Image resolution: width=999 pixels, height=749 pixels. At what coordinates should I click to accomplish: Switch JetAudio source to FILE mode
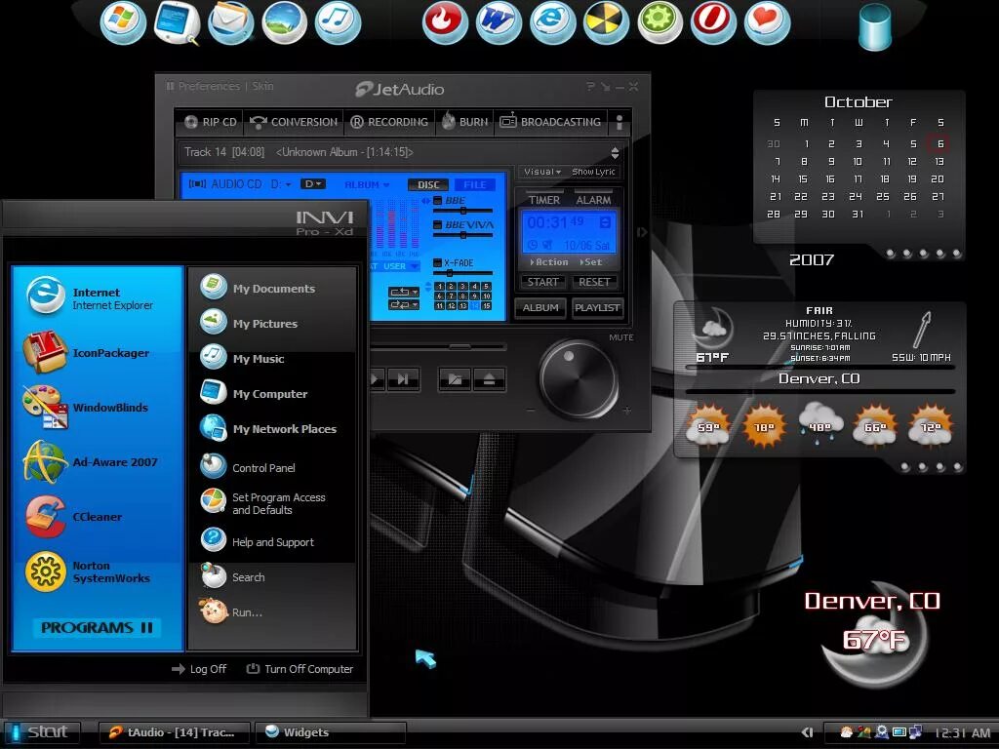(475, 184)
